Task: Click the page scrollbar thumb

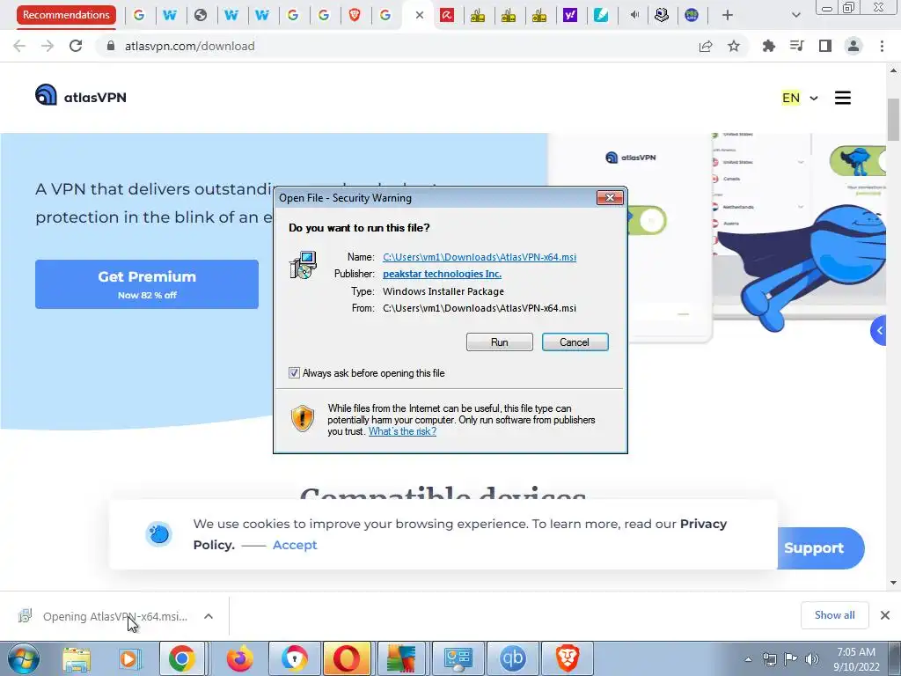Action: point(894,120)
